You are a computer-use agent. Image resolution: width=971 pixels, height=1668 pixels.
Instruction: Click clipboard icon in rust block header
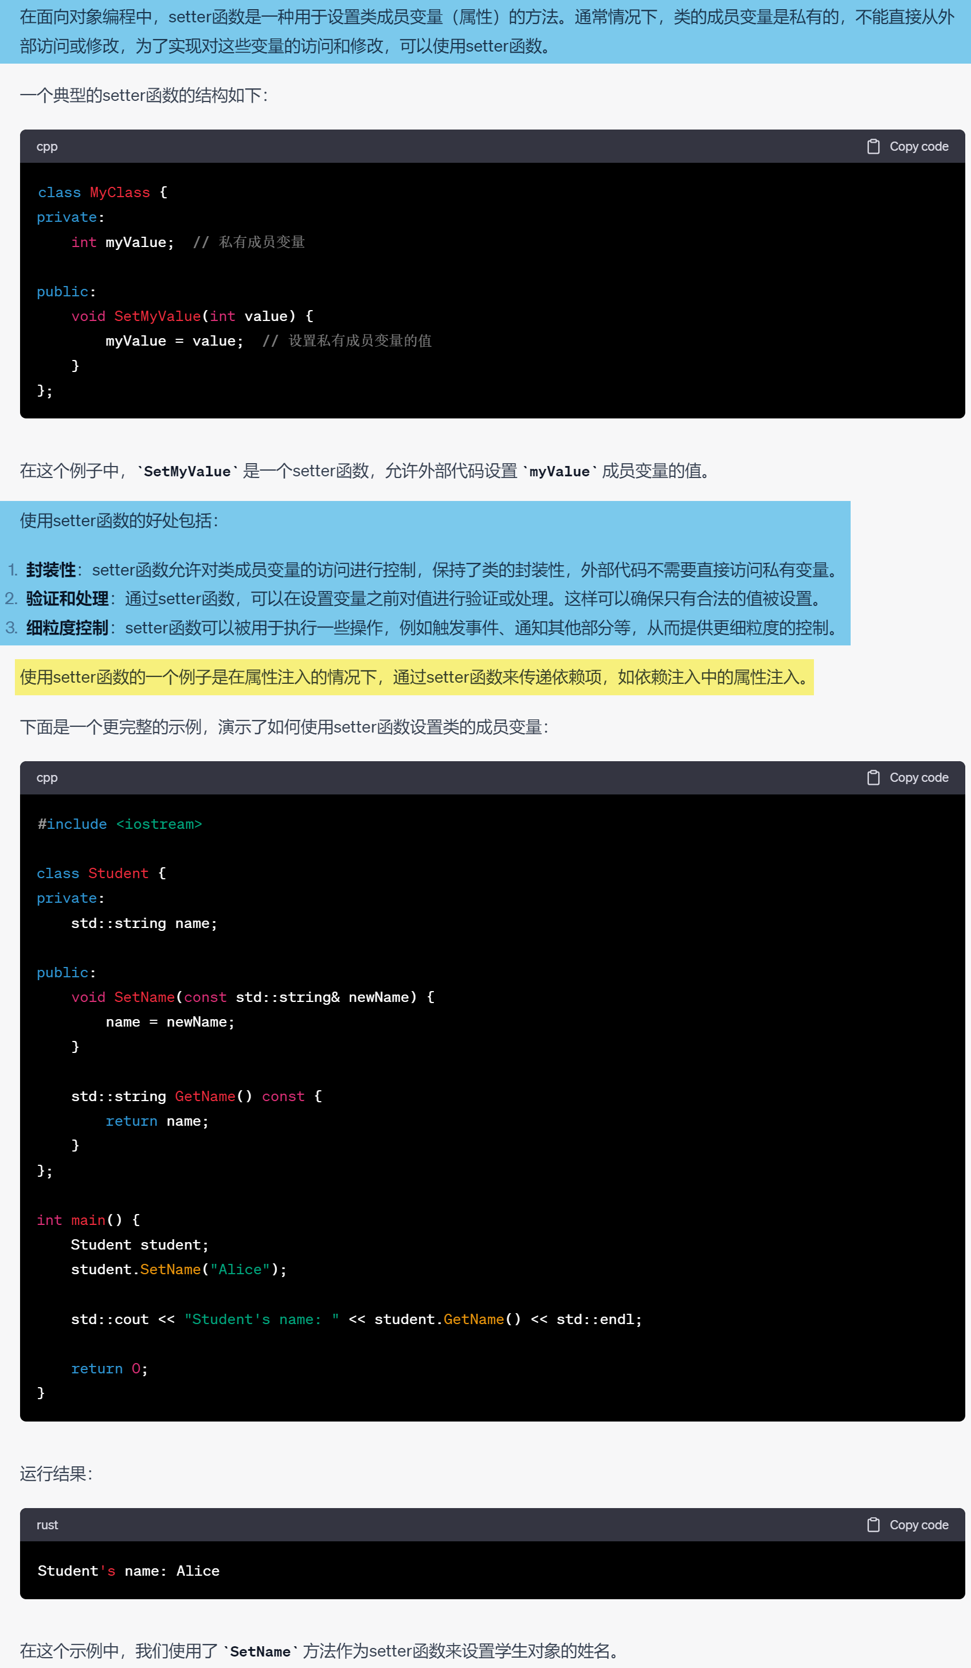pos(873,1524)
